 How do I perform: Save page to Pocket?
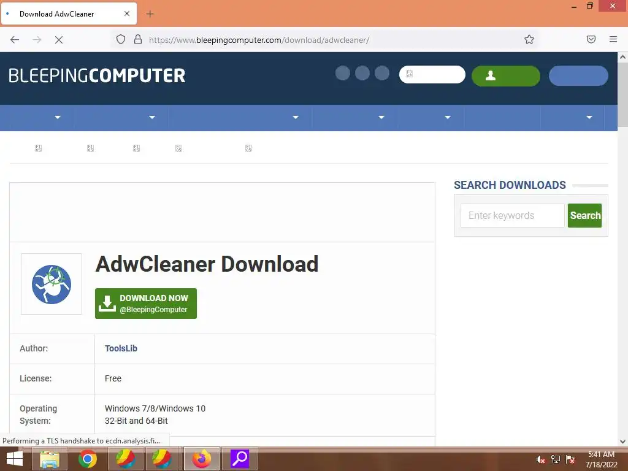pos(591,39)
